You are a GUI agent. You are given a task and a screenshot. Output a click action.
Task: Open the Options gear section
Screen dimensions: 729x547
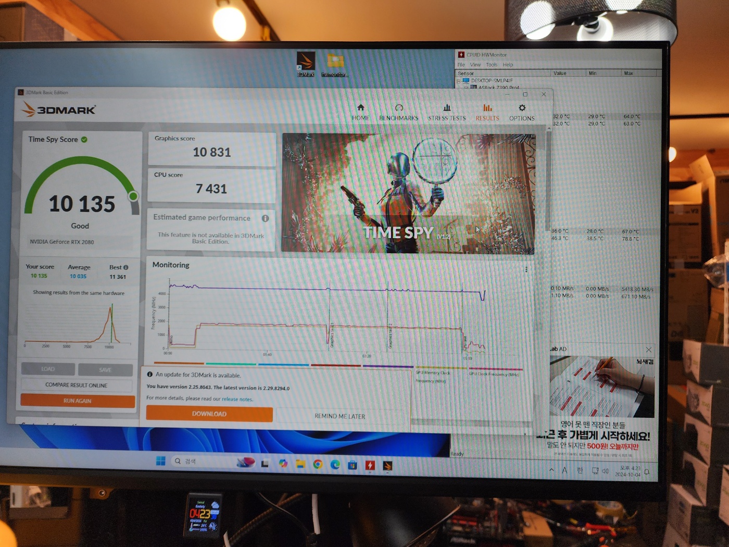click(x=522, y=112)
